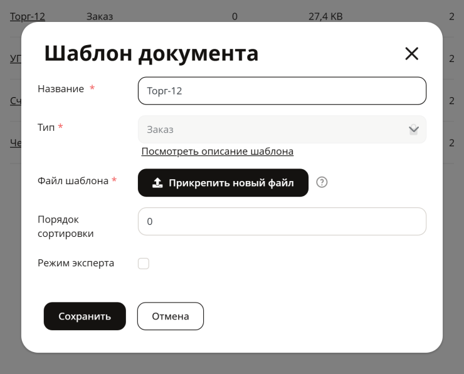
Task: Click the Сохранить button
Action: pos(85,316)
